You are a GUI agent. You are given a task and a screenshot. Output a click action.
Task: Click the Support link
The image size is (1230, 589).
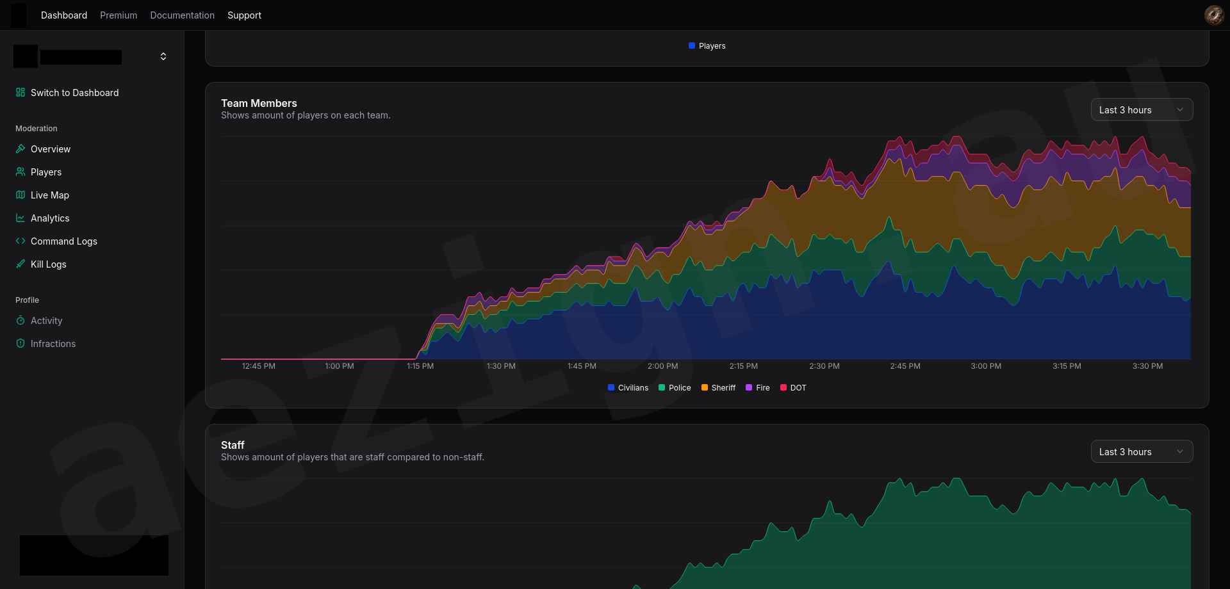tap(244, 15)
